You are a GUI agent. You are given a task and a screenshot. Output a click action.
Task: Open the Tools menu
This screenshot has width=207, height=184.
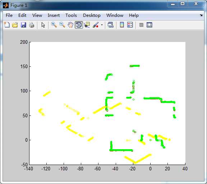point(71,15)
